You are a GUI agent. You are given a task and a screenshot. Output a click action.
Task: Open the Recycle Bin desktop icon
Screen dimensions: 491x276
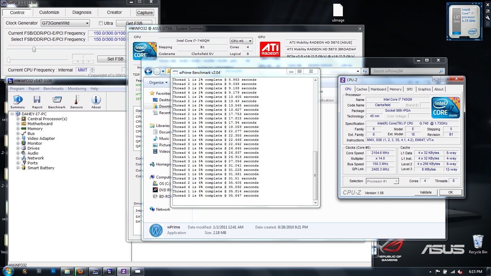(478, 244)
